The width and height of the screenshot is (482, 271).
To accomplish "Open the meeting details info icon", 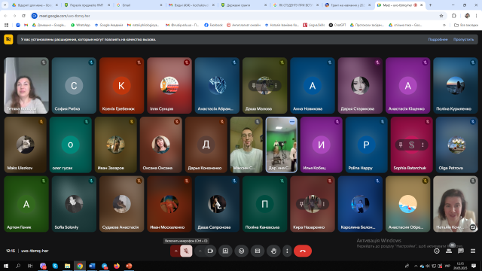I will coord(437,251).
